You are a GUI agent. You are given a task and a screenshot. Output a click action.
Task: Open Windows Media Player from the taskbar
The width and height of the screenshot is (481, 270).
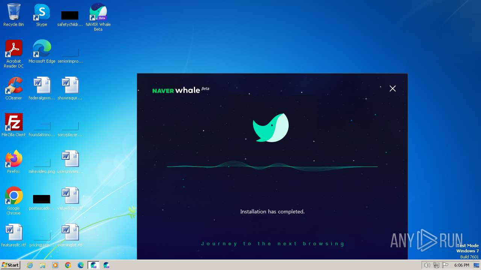coord(55,265)
